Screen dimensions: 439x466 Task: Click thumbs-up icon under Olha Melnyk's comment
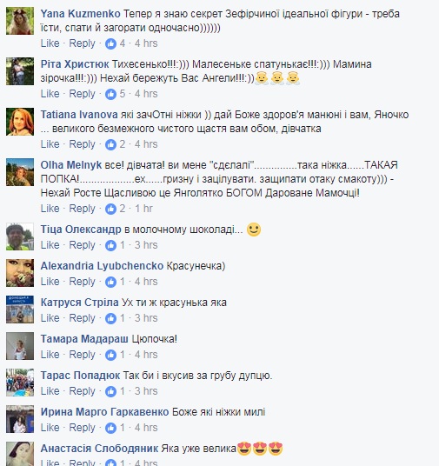(110, 209)
